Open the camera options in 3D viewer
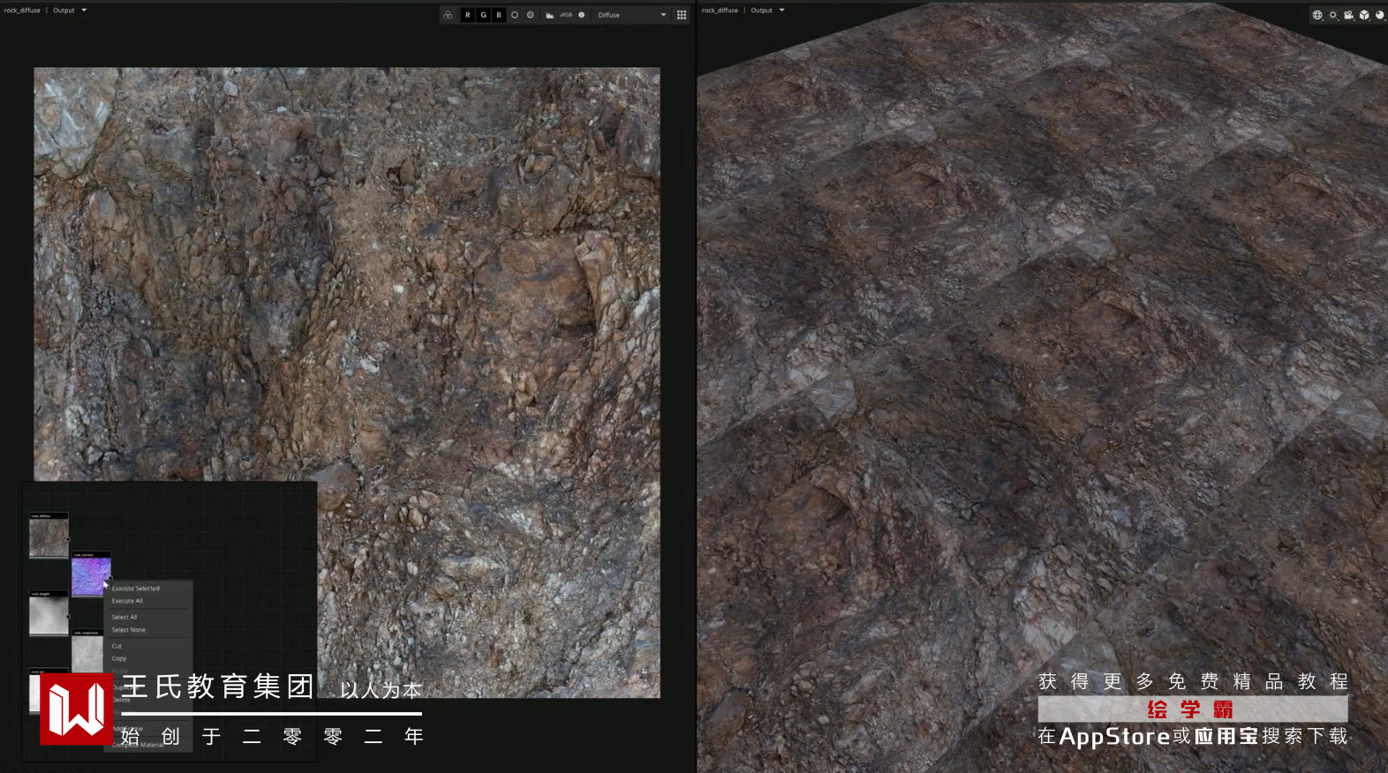Image resolution: width=1388 pixels, height=773 pixels. [x=1349, y=15]
